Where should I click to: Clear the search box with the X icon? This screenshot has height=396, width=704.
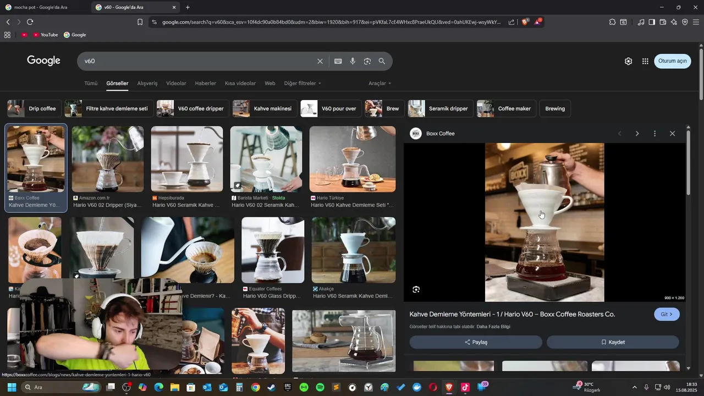[320, 61]
